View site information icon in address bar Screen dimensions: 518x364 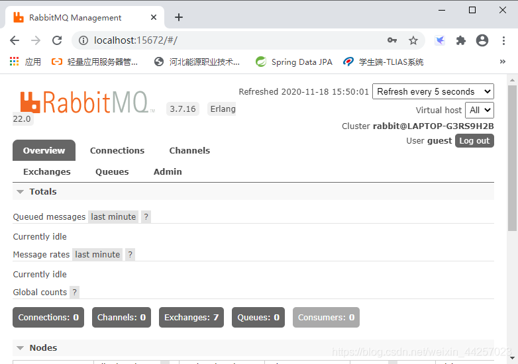pos(83,40)
